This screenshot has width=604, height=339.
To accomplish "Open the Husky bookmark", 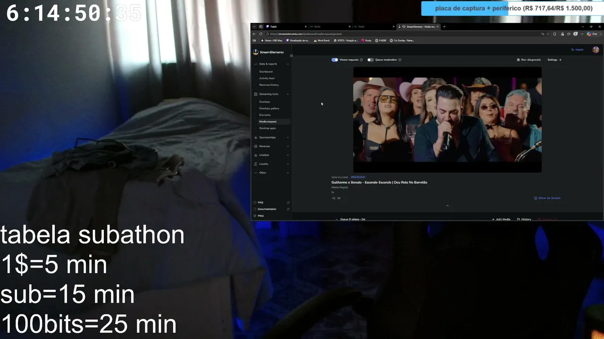I will (x=367, y=40).
